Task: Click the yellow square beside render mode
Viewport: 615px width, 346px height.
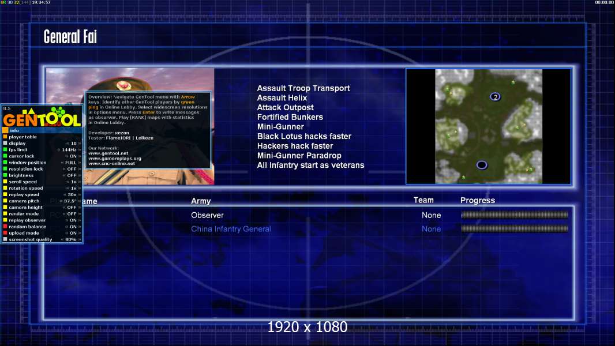Action: pyautogui.click(x=5, y=213)
